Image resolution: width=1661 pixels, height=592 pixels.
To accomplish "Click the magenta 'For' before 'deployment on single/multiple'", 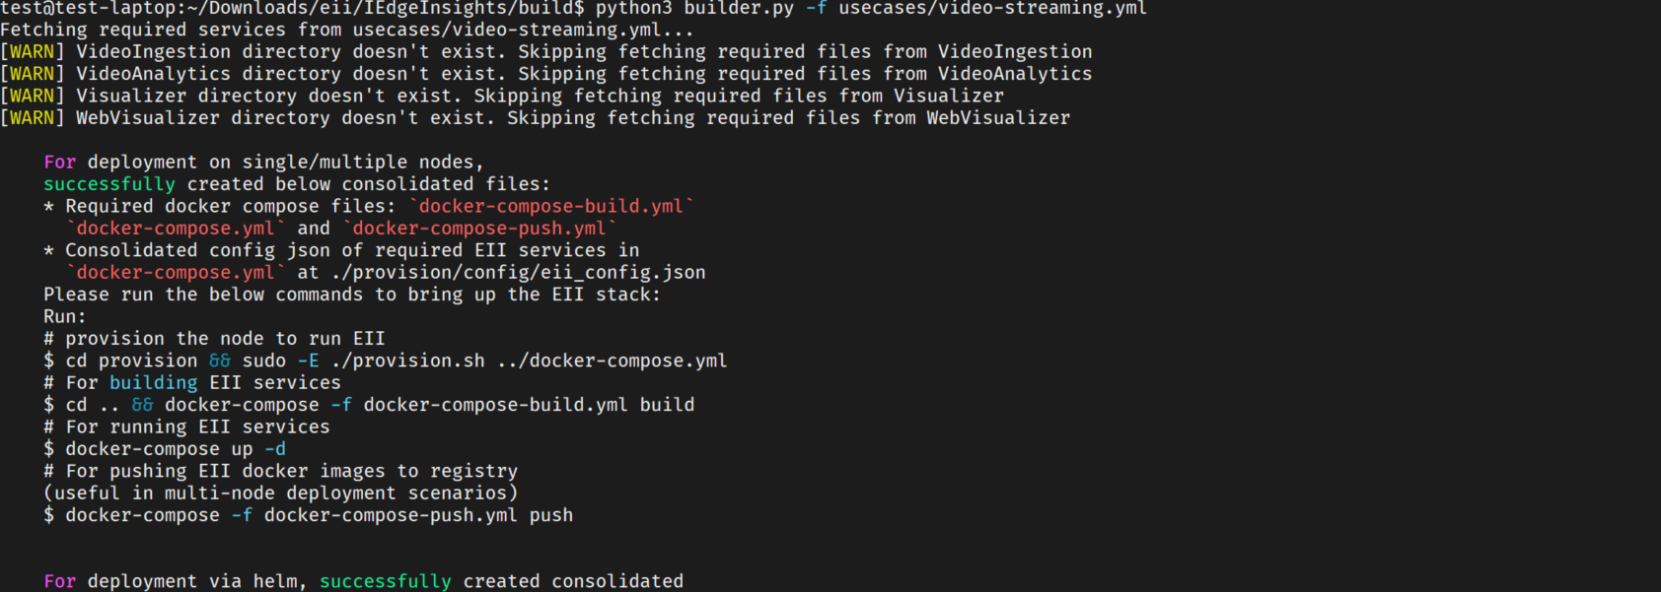I will (x=60, y=162).
